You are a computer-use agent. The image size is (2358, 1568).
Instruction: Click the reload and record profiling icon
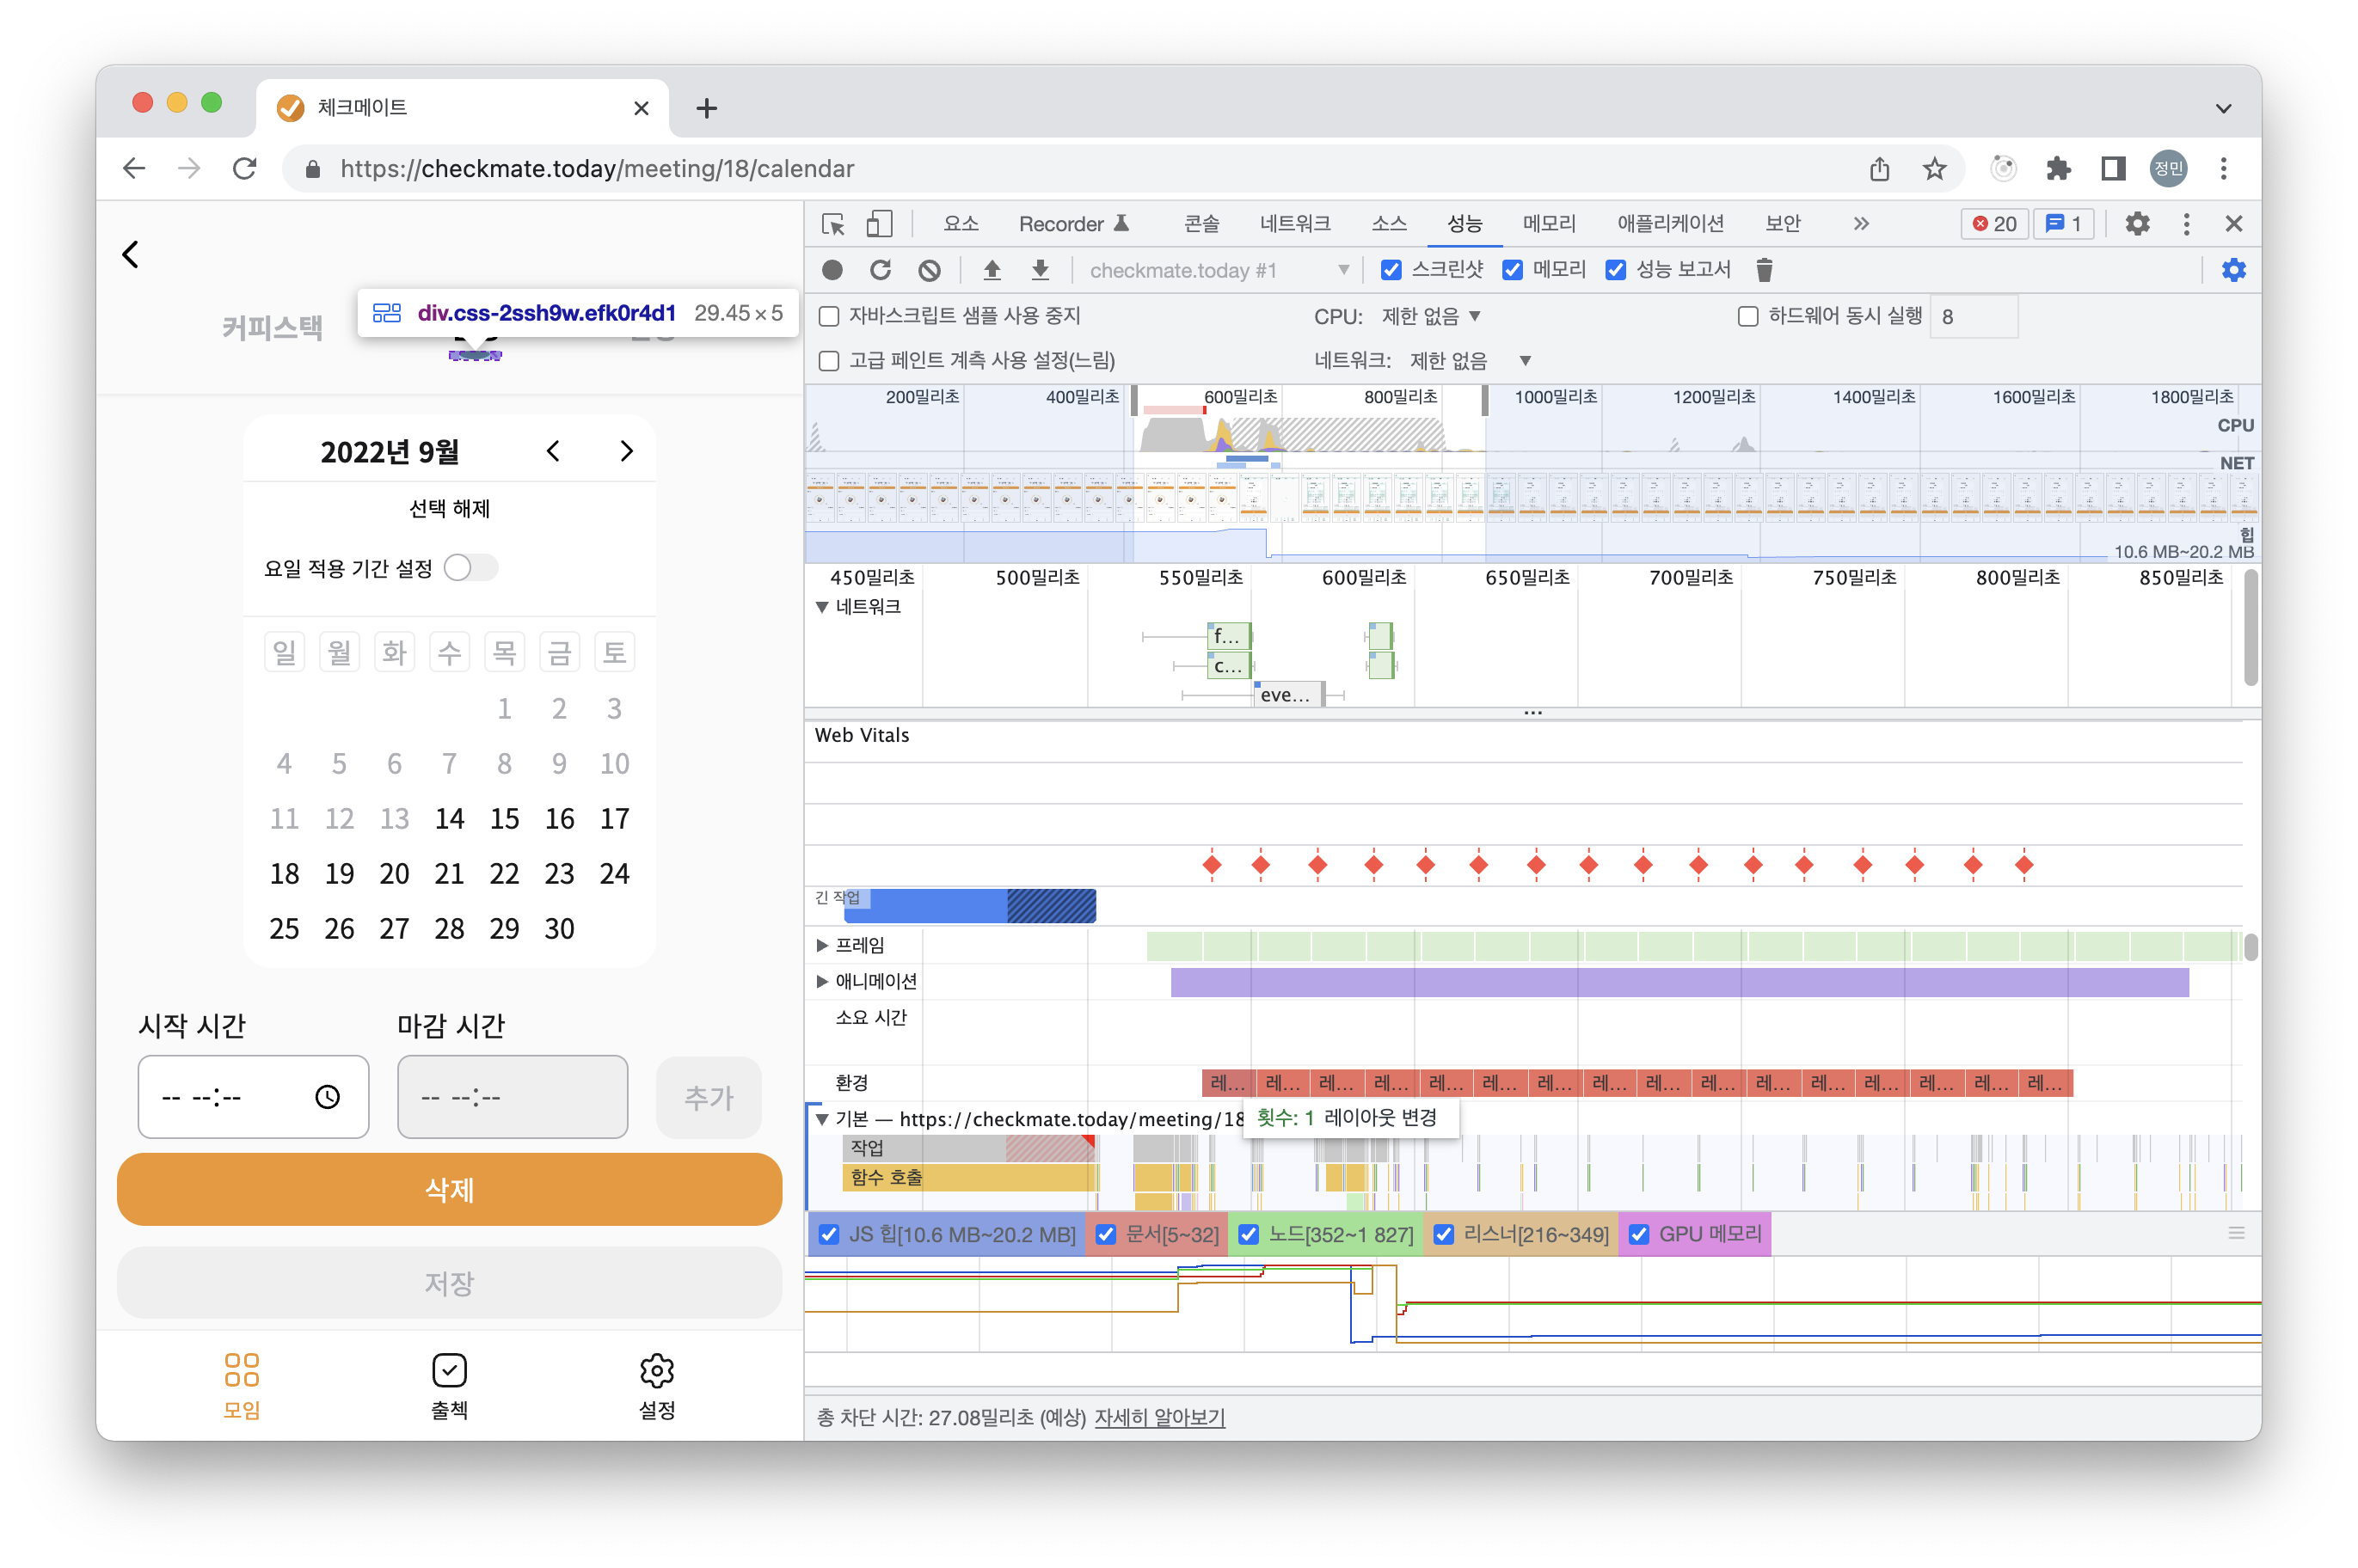point(881,270)
